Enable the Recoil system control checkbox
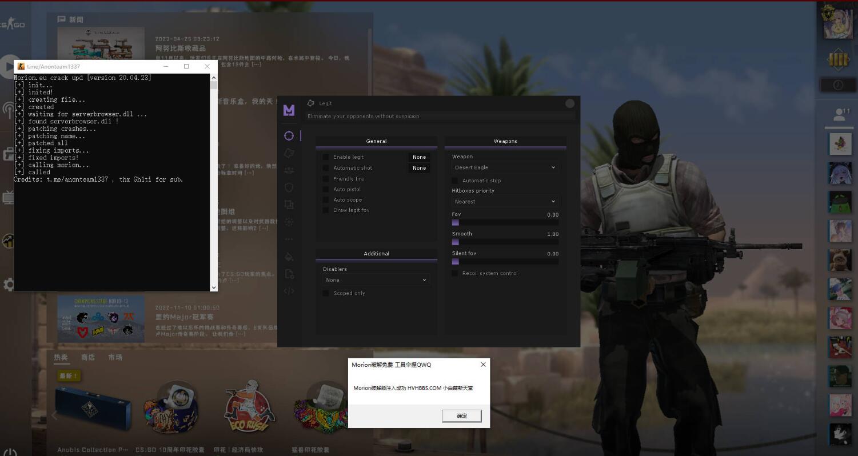This screenshot has height=456, width=858. tap(455, 273)
